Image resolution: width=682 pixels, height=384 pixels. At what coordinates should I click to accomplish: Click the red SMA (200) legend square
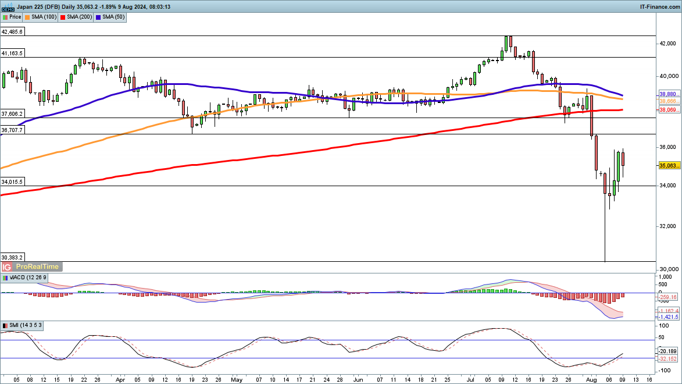62,17
